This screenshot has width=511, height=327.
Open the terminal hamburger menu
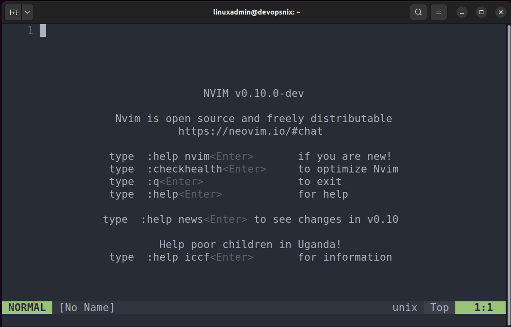(439, 12)
